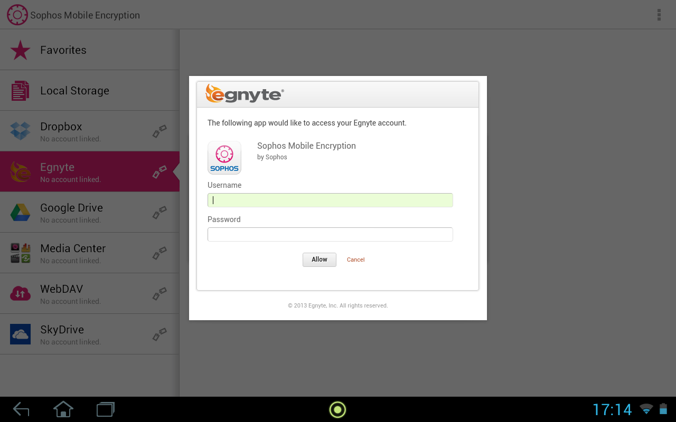
Task: Link account using SkyDrive chain icon
Action: [x=159, y=334]
